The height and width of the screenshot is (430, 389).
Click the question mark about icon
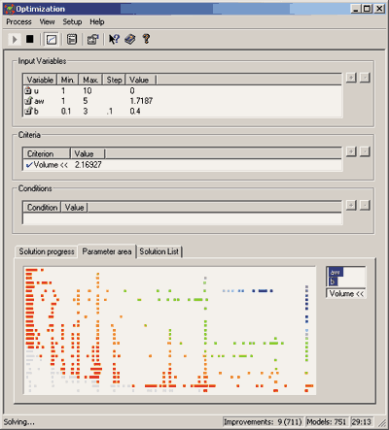146,39
